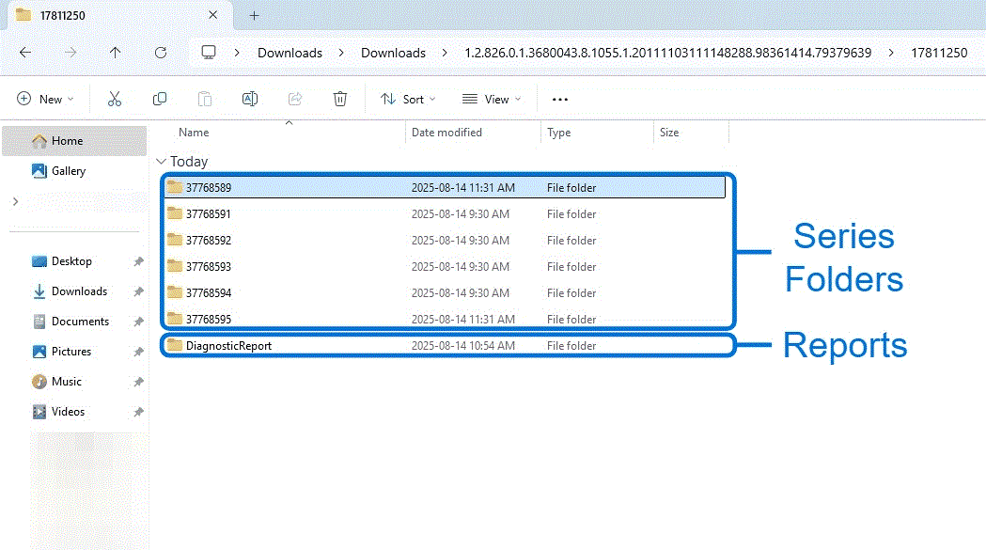Click the 10:54 AM date of DiagnosticReport
The image size is (986, 550).
(462, 345)
